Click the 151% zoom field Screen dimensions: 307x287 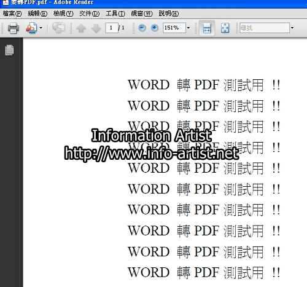174,28
